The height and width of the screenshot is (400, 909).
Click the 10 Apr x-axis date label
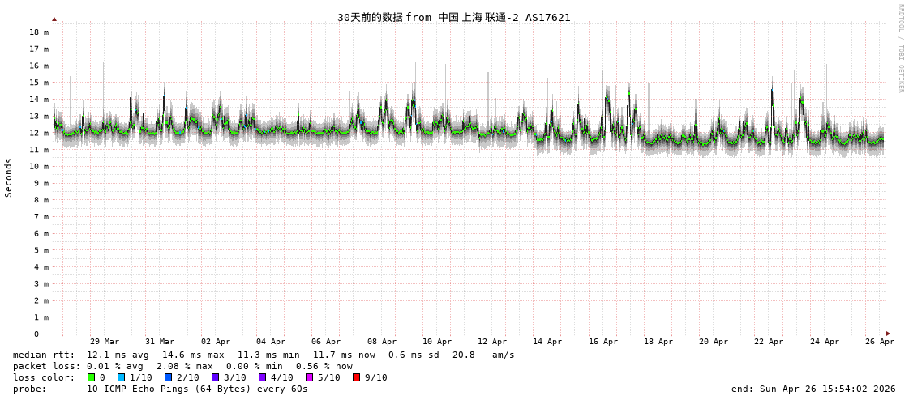pos(437,342)
